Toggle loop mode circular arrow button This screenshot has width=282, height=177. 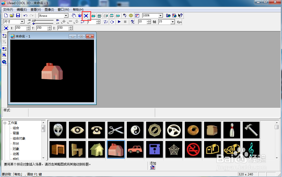[112, 22]
